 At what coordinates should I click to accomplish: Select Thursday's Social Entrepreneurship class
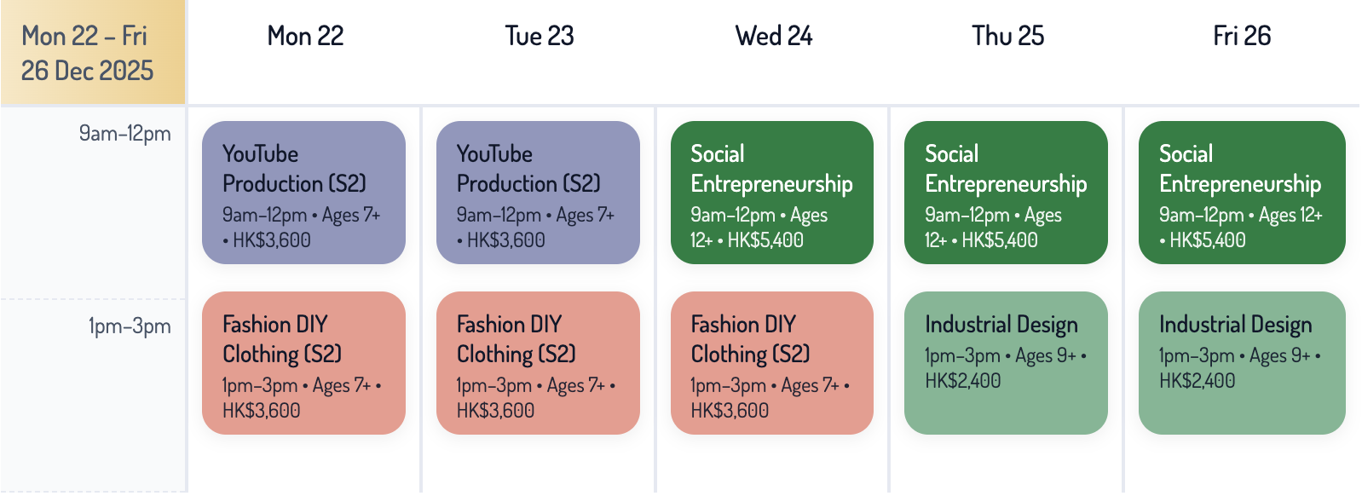coord(1006,193)
